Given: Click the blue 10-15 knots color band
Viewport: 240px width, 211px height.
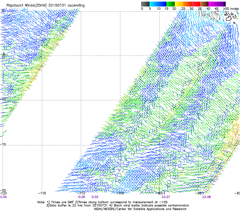Looking at the screenshot, I should [x=162, y=4].
